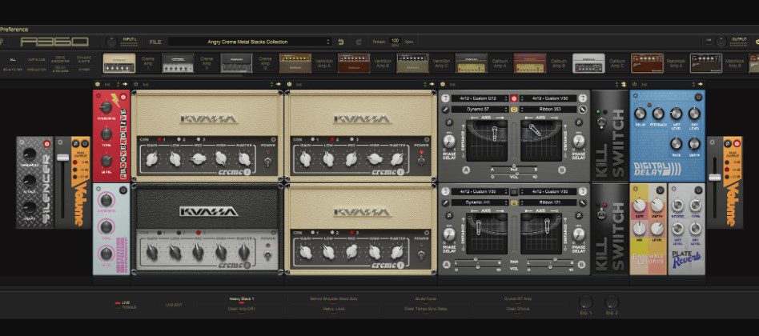
Task: Toggle Silencer pedal power button
Action: coord(47,143)
